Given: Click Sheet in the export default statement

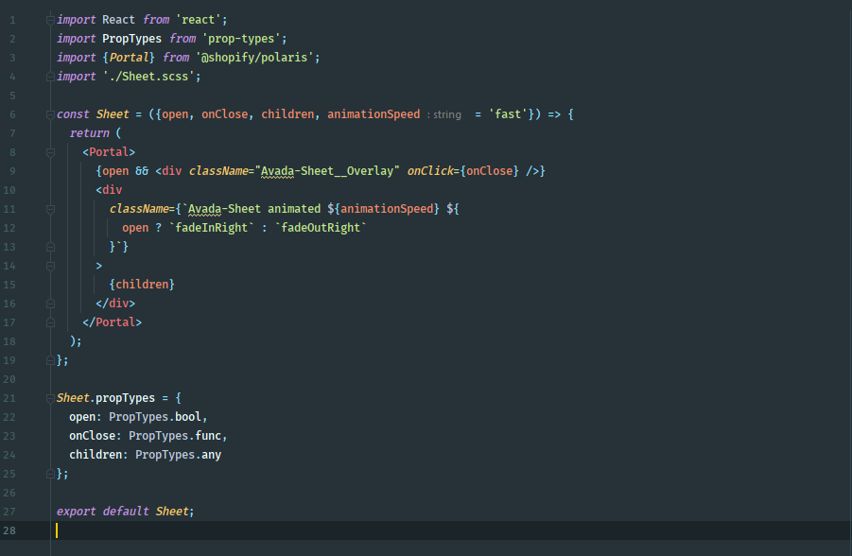Looking at the screenshot, I should coord(174,512).
